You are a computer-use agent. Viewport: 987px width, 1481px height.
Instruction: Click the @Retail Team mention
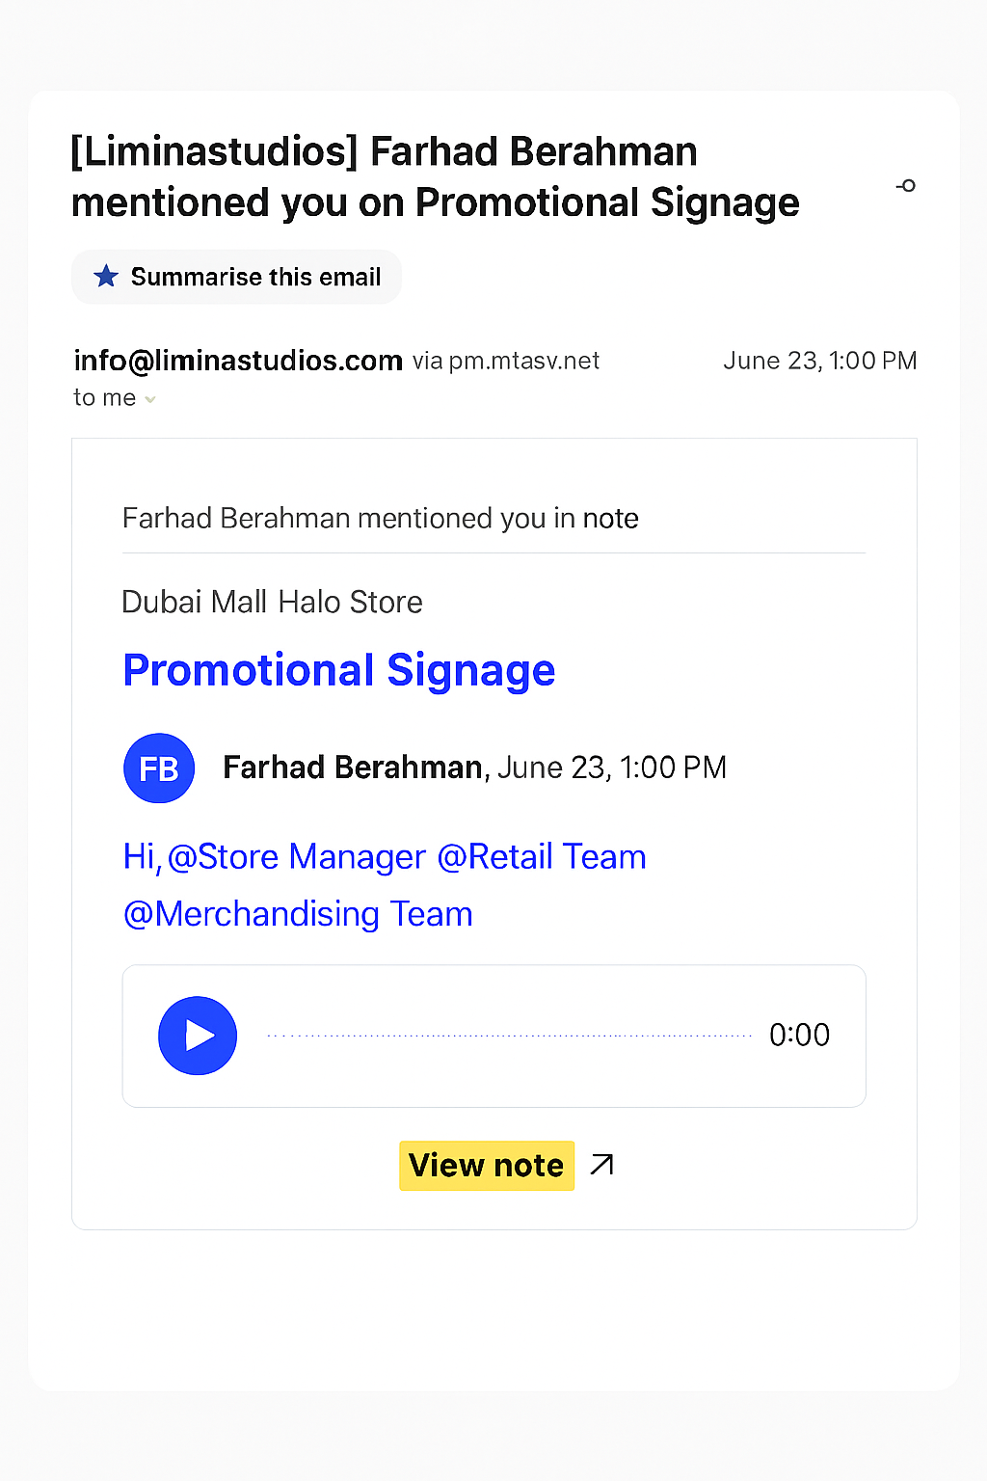542,857
